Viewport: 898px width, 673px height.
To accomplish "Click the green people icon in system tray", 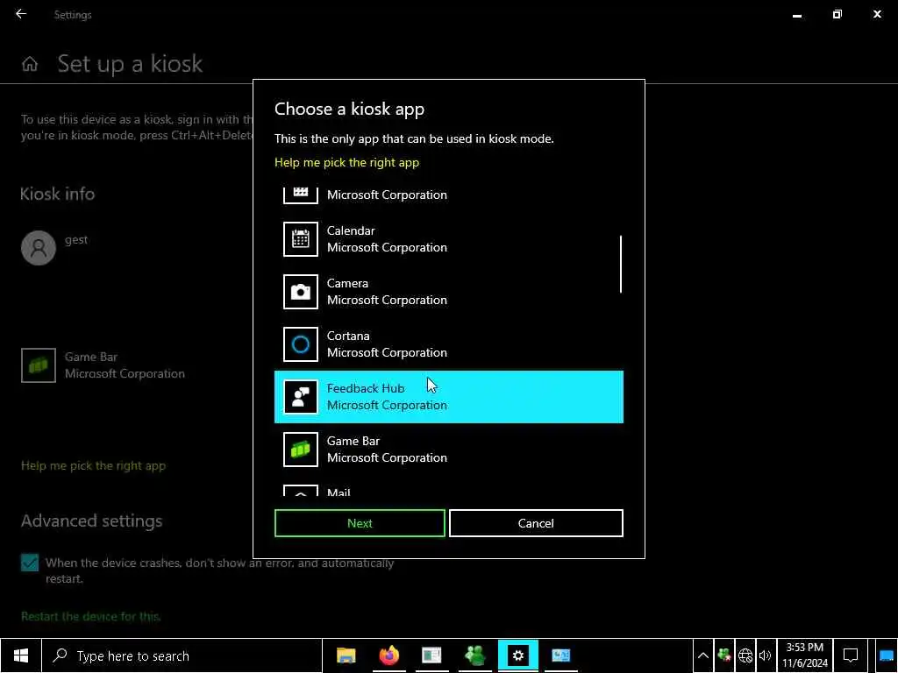I will pyautogui.click(x=723, y=655).
